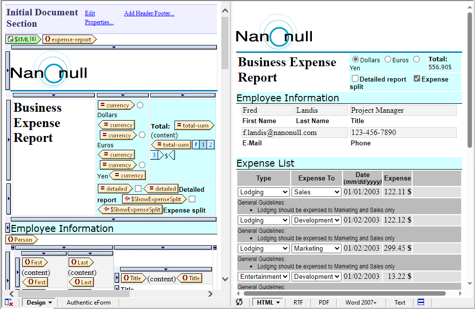Open the Edit Properties link

point(98,18)
